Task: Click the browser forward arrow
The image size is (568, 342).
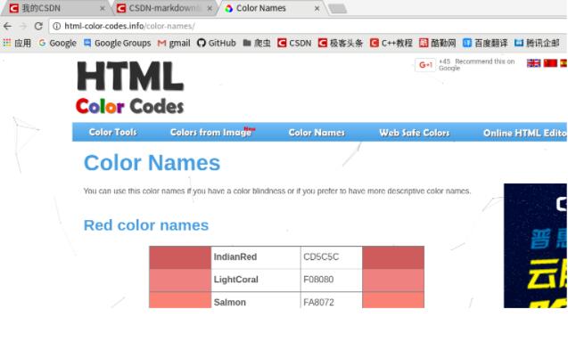Action: click(x=23, y=26)
